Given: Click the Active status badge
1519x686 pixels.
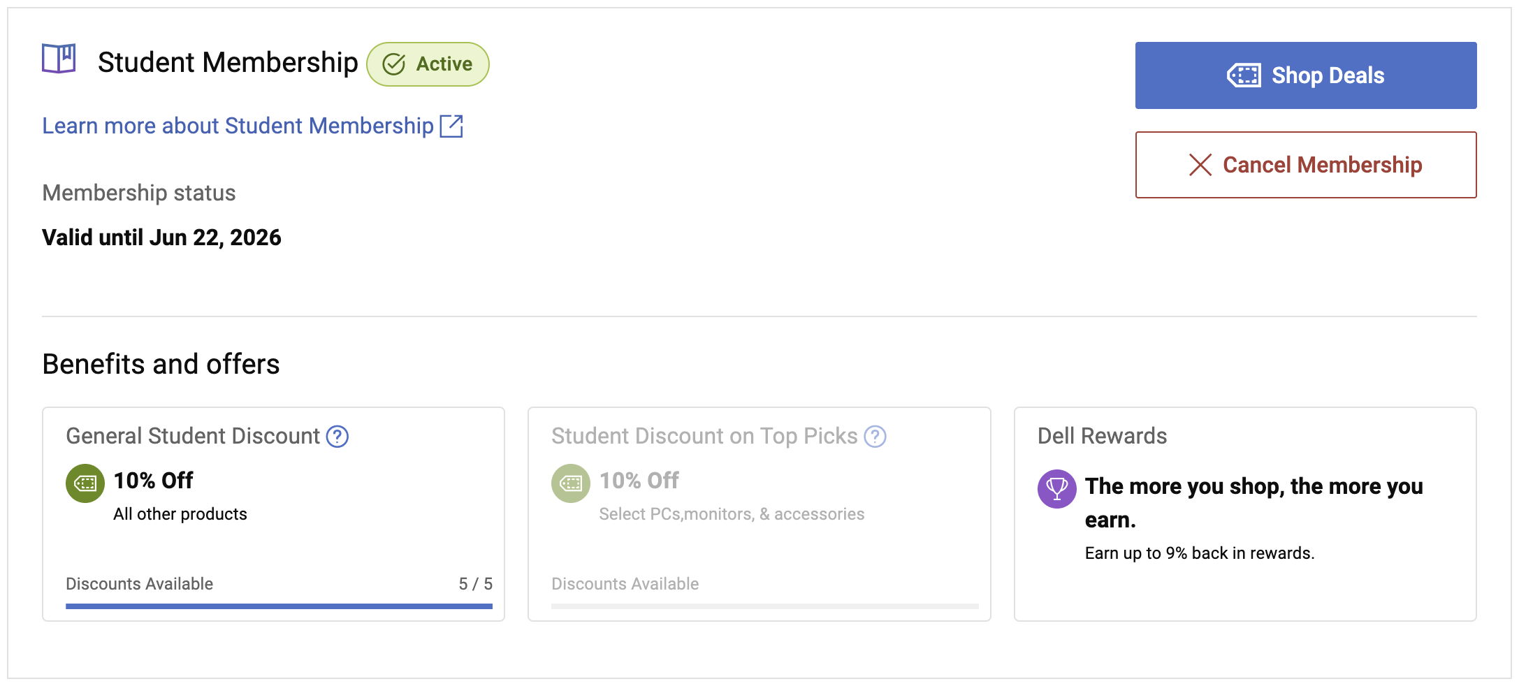Looking at the screenshot, I should point(428,64).
